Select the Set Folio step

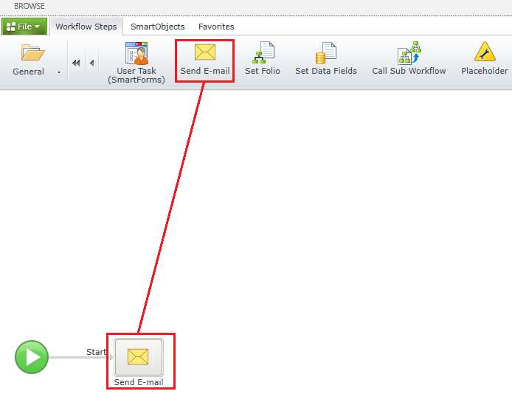(x=263, y=58)
